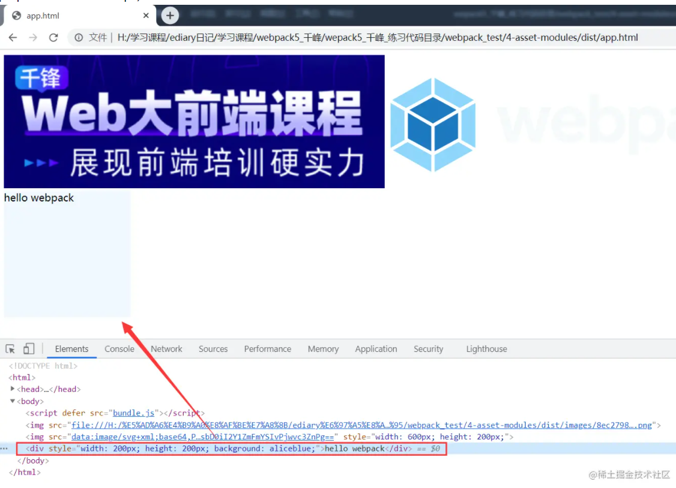Click the webpack cube logo image

pos(433,125)
